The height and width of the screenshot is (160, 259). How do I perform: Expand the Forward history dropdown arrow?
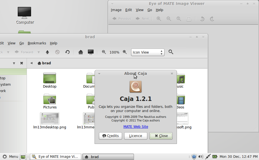pos(39,52)
